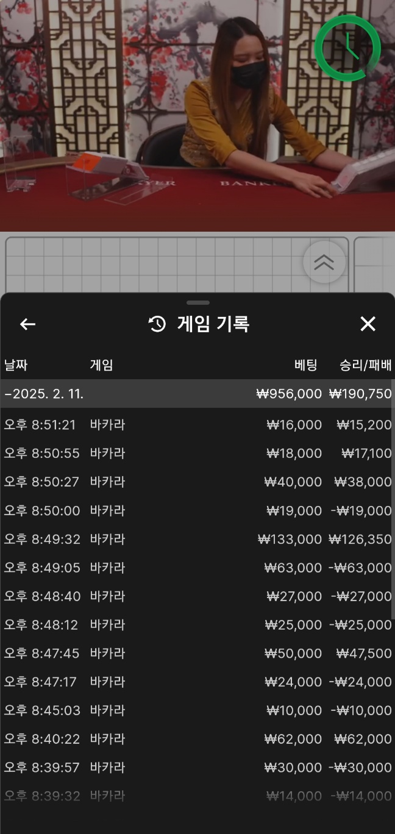Tap the live dealer video stream
The height and width of the screenshot is (834, 395).
197,116
